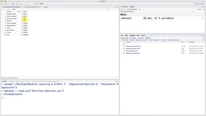
Task: Open the List view dropdown
Action: tap(199, 9)
